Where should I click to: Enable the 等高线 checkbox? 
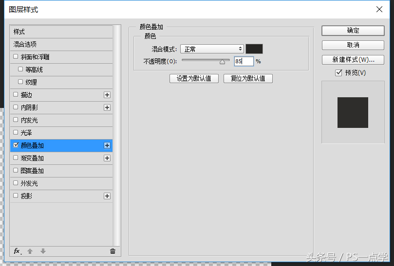click(x=20, y=69)
